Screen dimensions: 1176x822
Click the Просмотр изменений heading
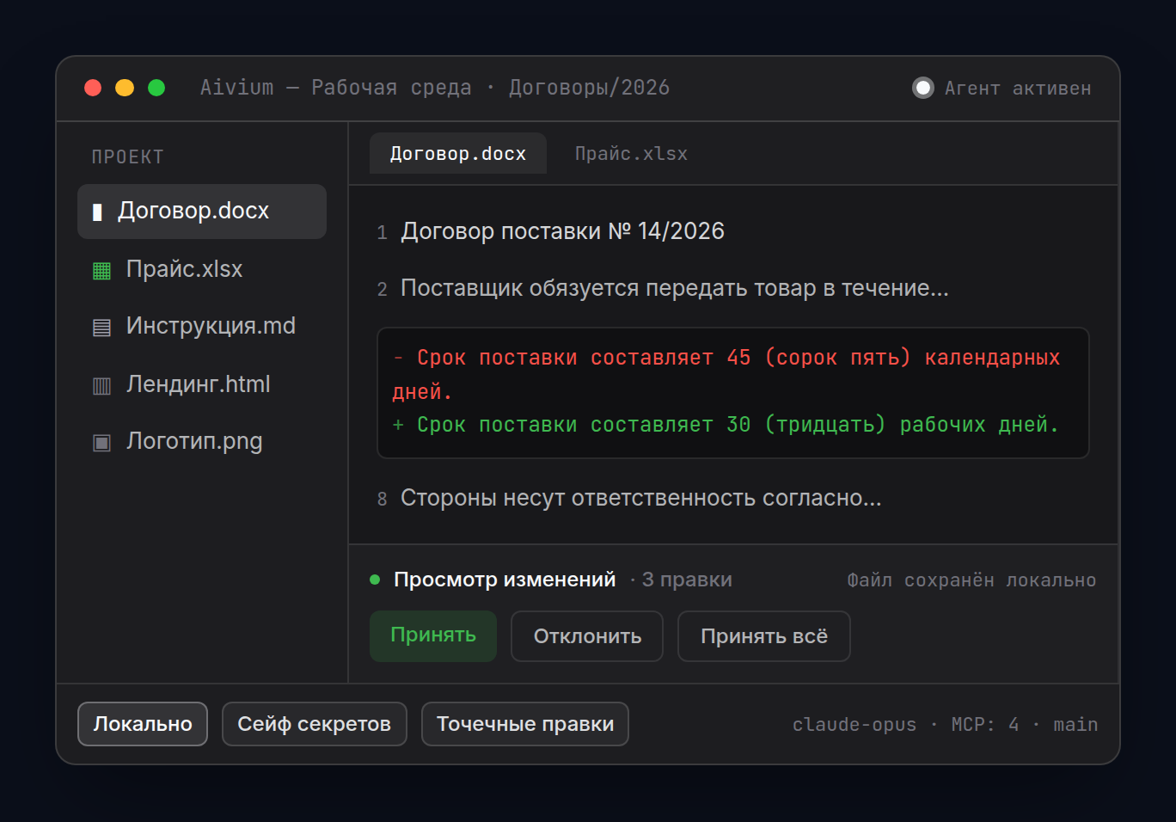505,580
